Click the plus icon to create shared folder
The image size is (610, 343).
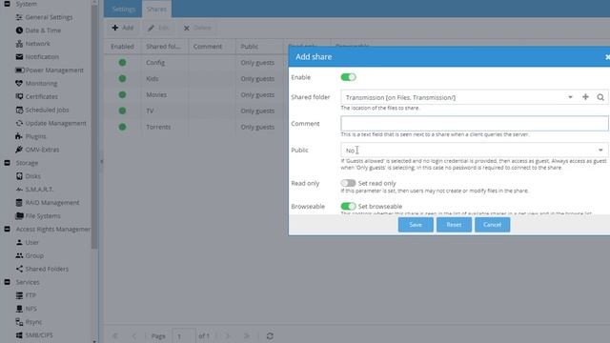tap(585, 97)
